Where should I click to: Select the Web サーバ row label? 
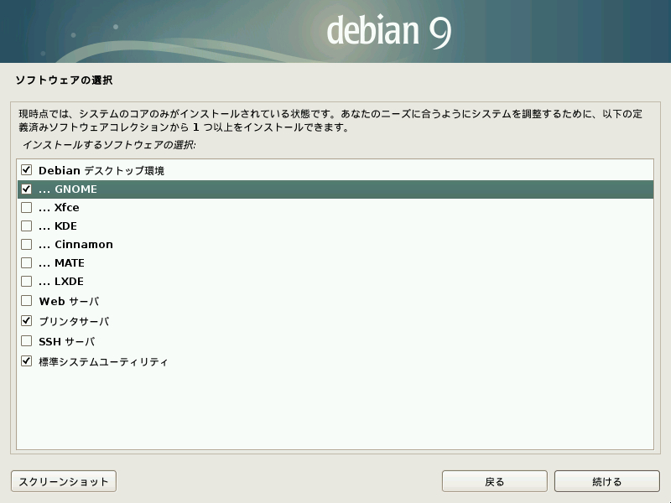pos(69,301)
